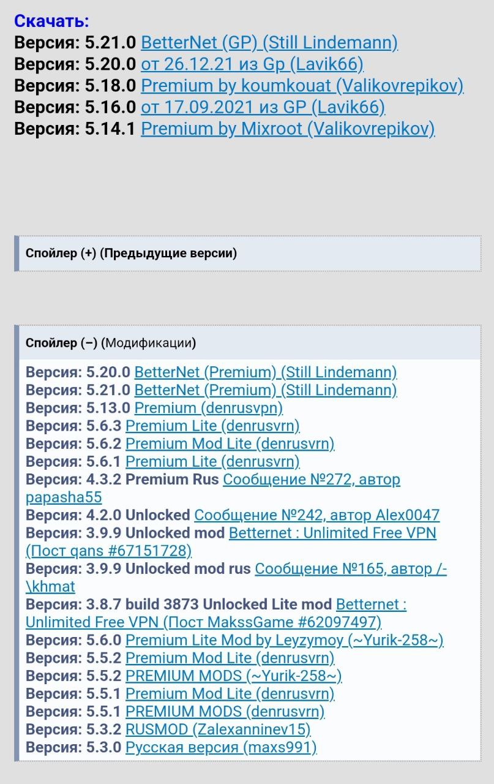Click Premium by Mixroot download link
The height and width of the screenshot is (784, 494).
pos(288,129)
